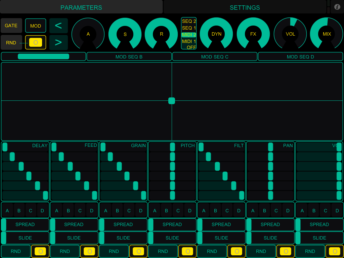This screenshot has width=344, height=258.
Task: Select source D under the DELAY column
Action: tap(42, 211)
